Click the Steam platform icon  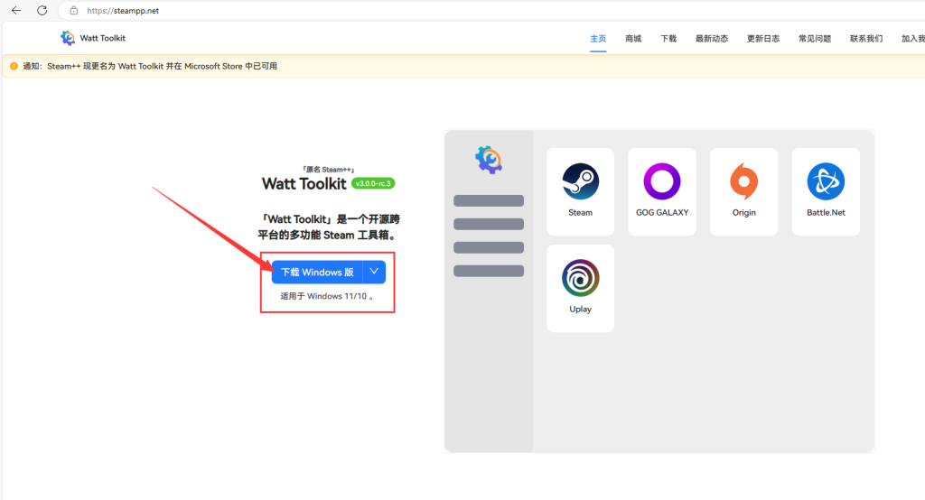[580, 181]
